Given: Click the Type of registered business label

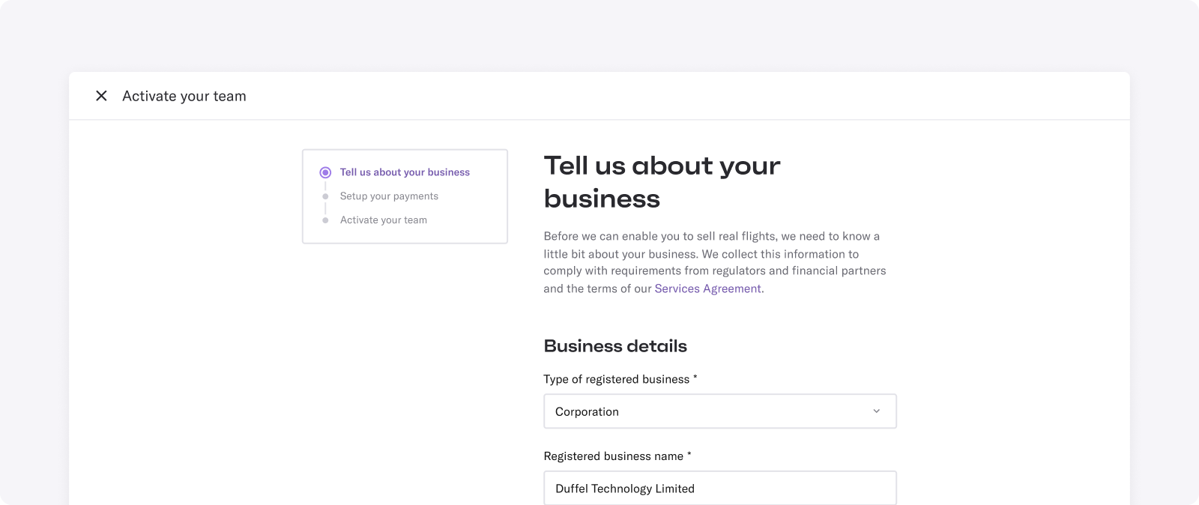Looking at the screenshot, I should (620, 379).
